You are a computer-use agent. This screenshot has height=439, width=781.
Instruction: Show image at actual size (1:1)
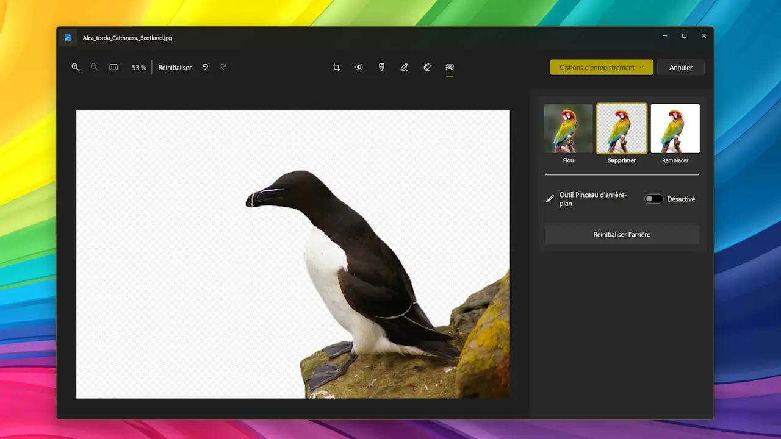[113, 67]
